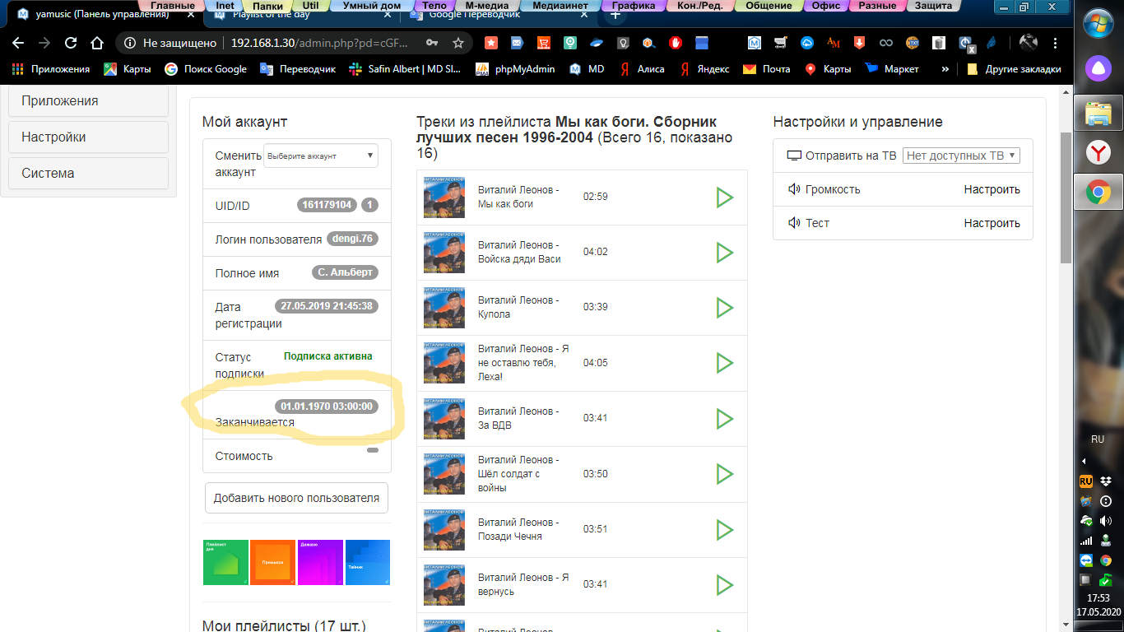Viewport: 1124px width, 632px height.
Task: Open the 'phpMyAdmin' bookmark
Action: [515, 69]
